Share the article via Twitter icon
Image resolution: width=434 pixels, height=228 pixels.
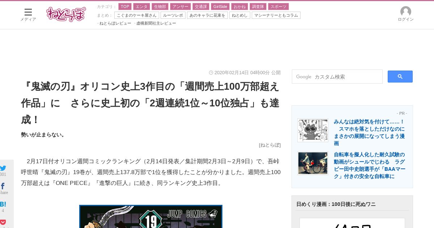click(3, 168)
